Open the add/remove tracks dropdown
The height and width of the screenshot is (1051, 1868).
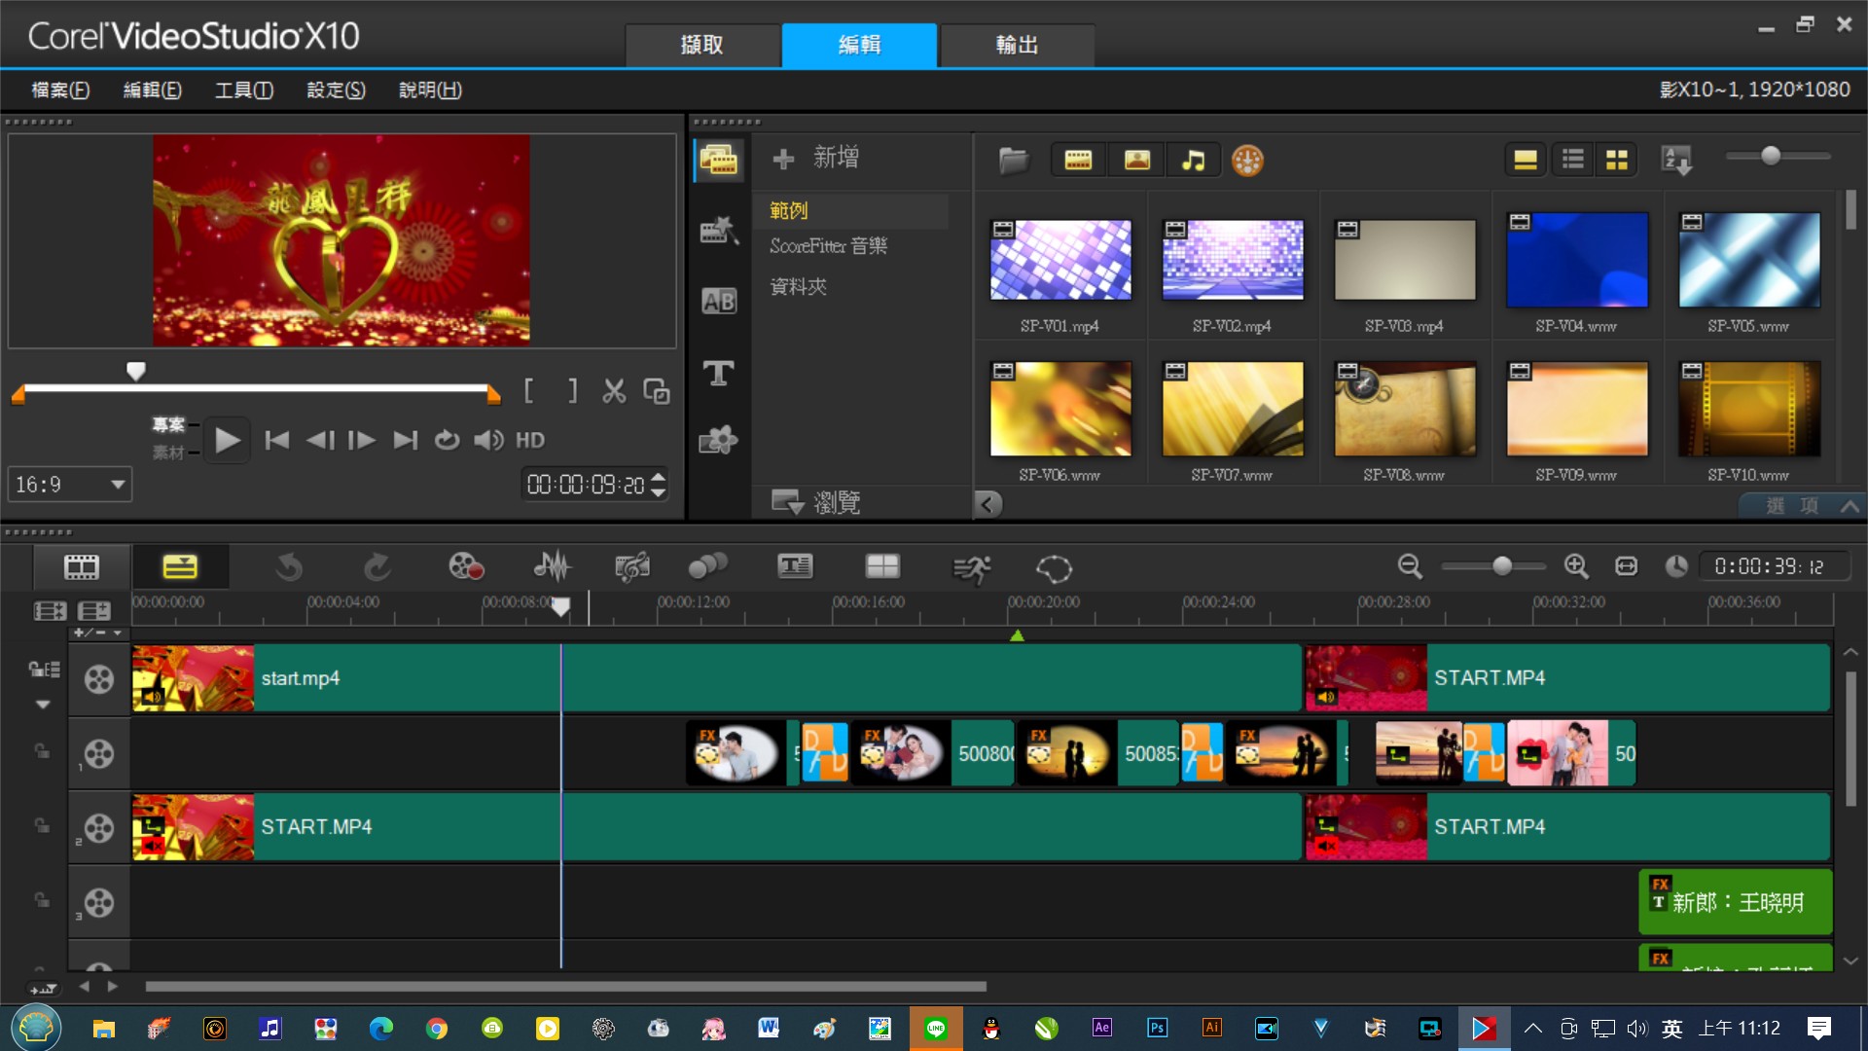coord(99,633)
